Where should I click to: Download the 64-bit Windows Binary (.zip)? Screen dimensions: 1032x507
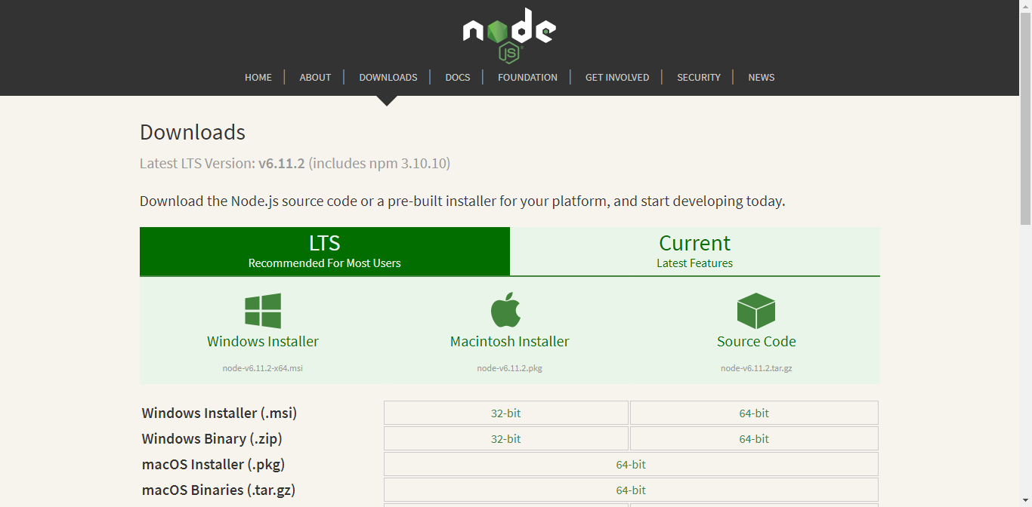[x=753, y=438]
